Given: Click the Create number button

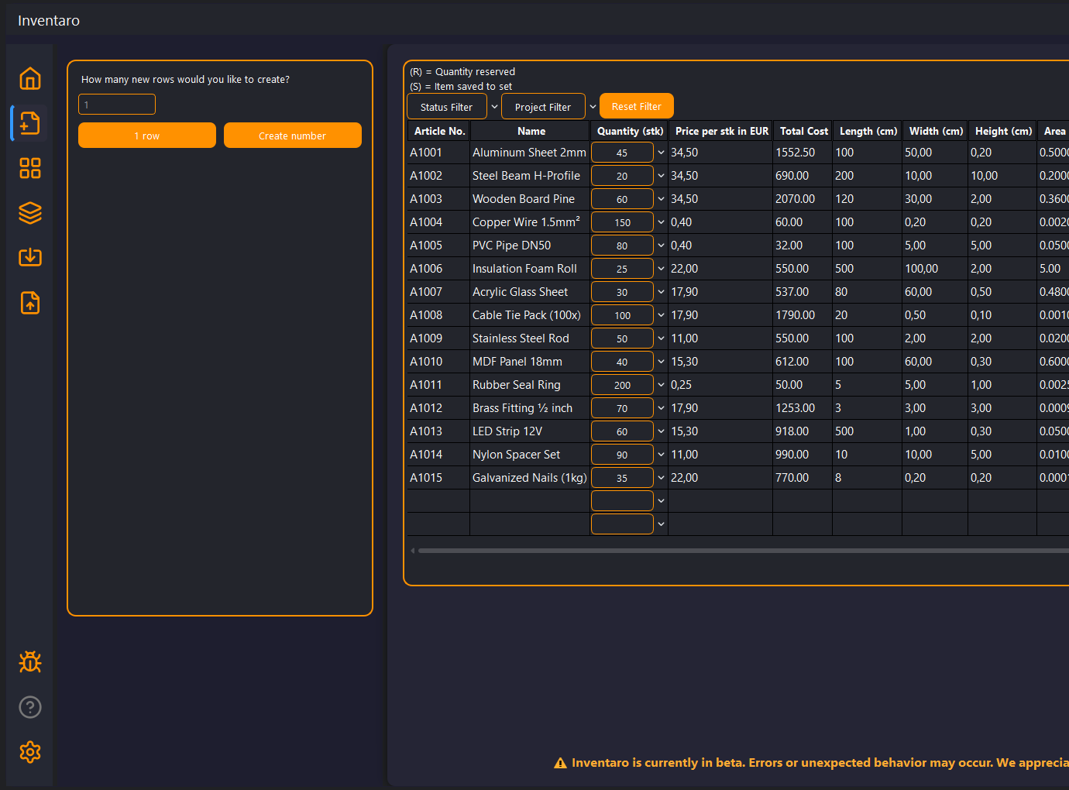Looking at the screenshot, I should 293,136.
